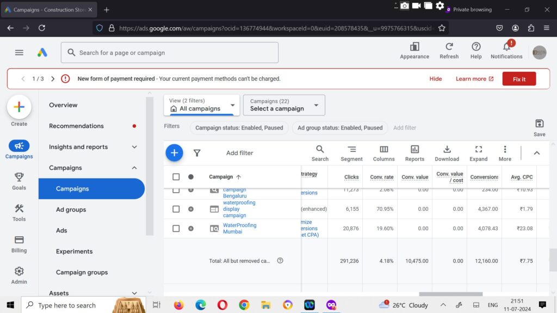Open the WaterProofing Mumbai campaign
557x313 pixels.
coord(239,228)
